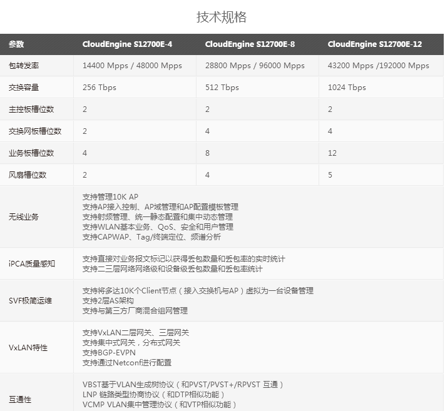Click the 无线业务 row label
This screenshot has width=445, height=411.
[24, 216]
